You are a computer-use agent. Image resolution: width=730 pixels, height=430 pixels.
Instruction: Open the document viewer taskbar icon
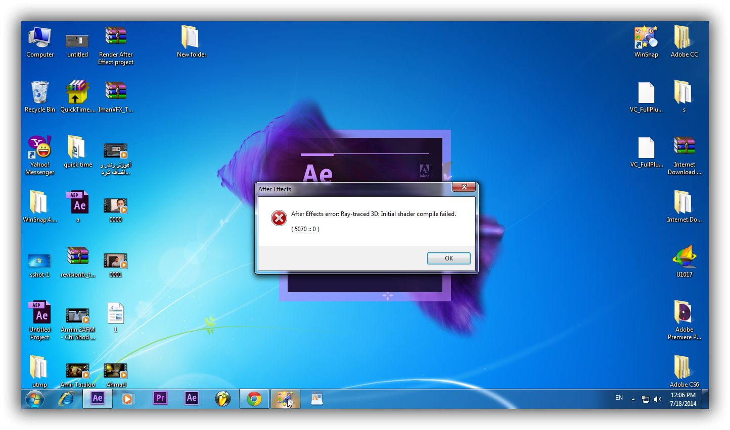(316, 399)
